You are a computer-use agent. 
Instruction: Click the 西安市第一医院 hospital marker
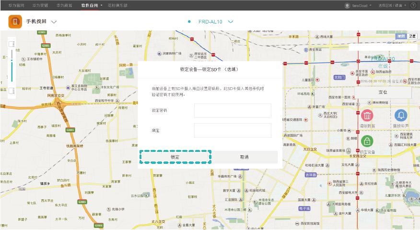[x=353, y=97]
